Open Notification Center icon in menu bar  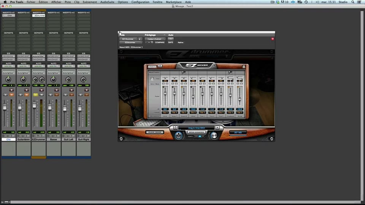[x=359, y=2]
